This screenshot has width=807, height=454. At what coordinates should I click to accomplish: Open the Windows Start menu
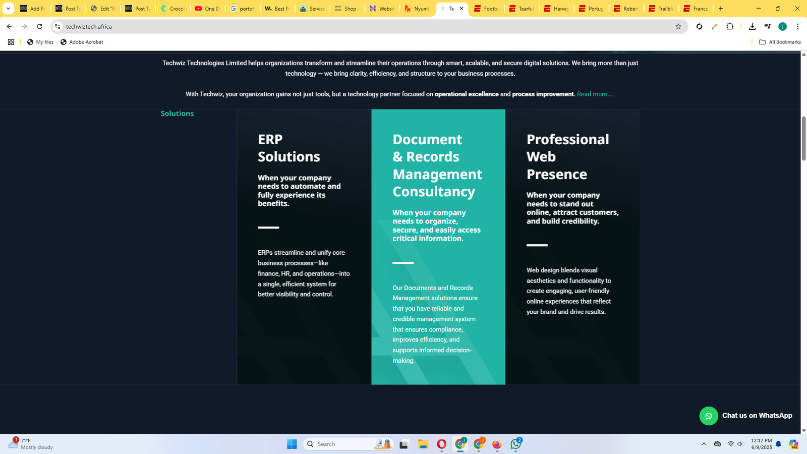click(292, 444)
